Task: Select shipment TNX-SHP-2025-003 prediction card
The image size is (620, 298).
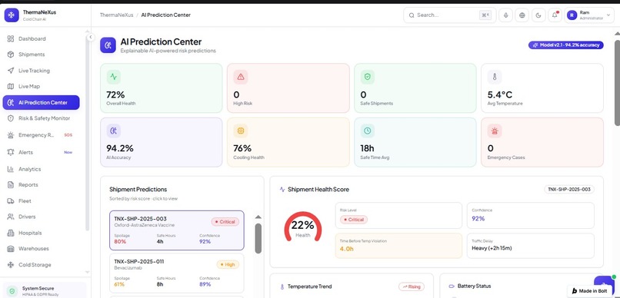Action: (x=177, y=230)
